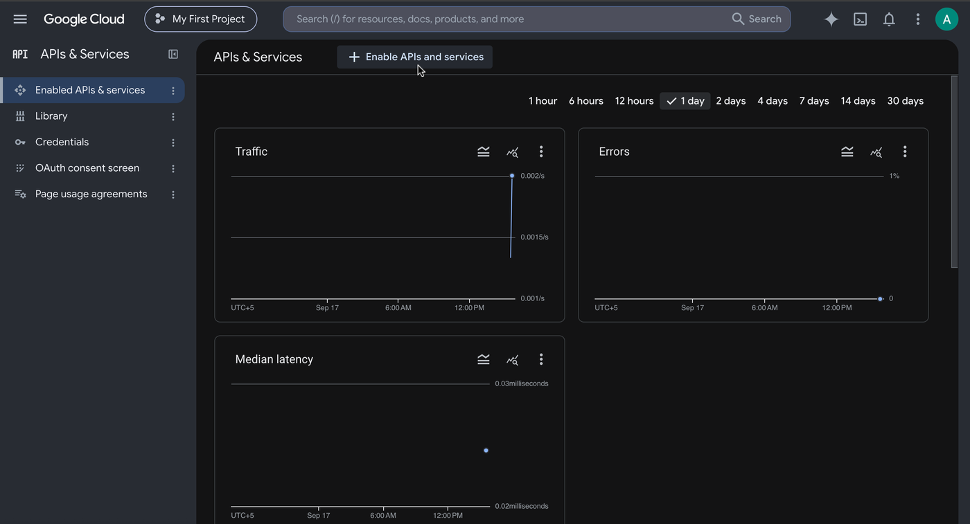Click the Traffic chart title

click(251, 152)
